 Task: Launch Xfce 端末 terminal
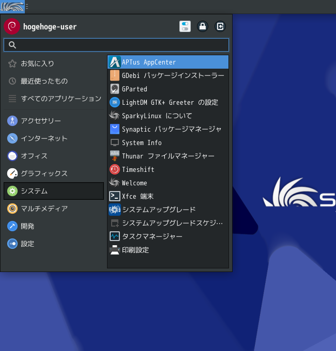(x=168, y=196)
